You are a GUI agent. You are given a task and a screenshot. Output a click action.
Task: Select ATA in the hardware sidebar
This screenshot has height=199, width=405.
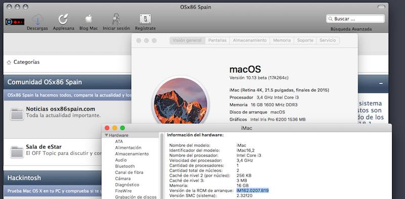119,142
